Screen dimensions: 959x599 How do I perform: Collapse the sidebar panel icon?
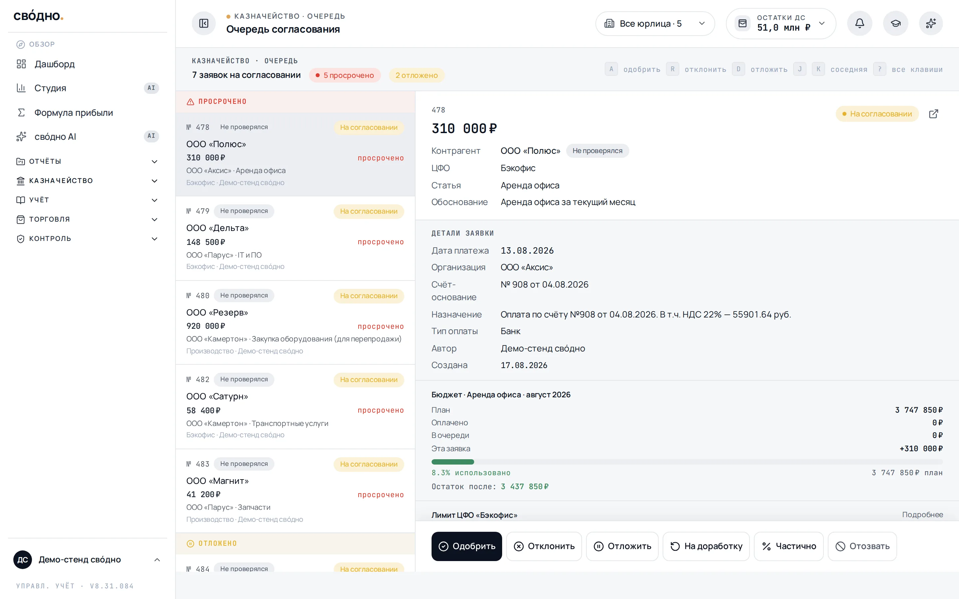(204, 23)
